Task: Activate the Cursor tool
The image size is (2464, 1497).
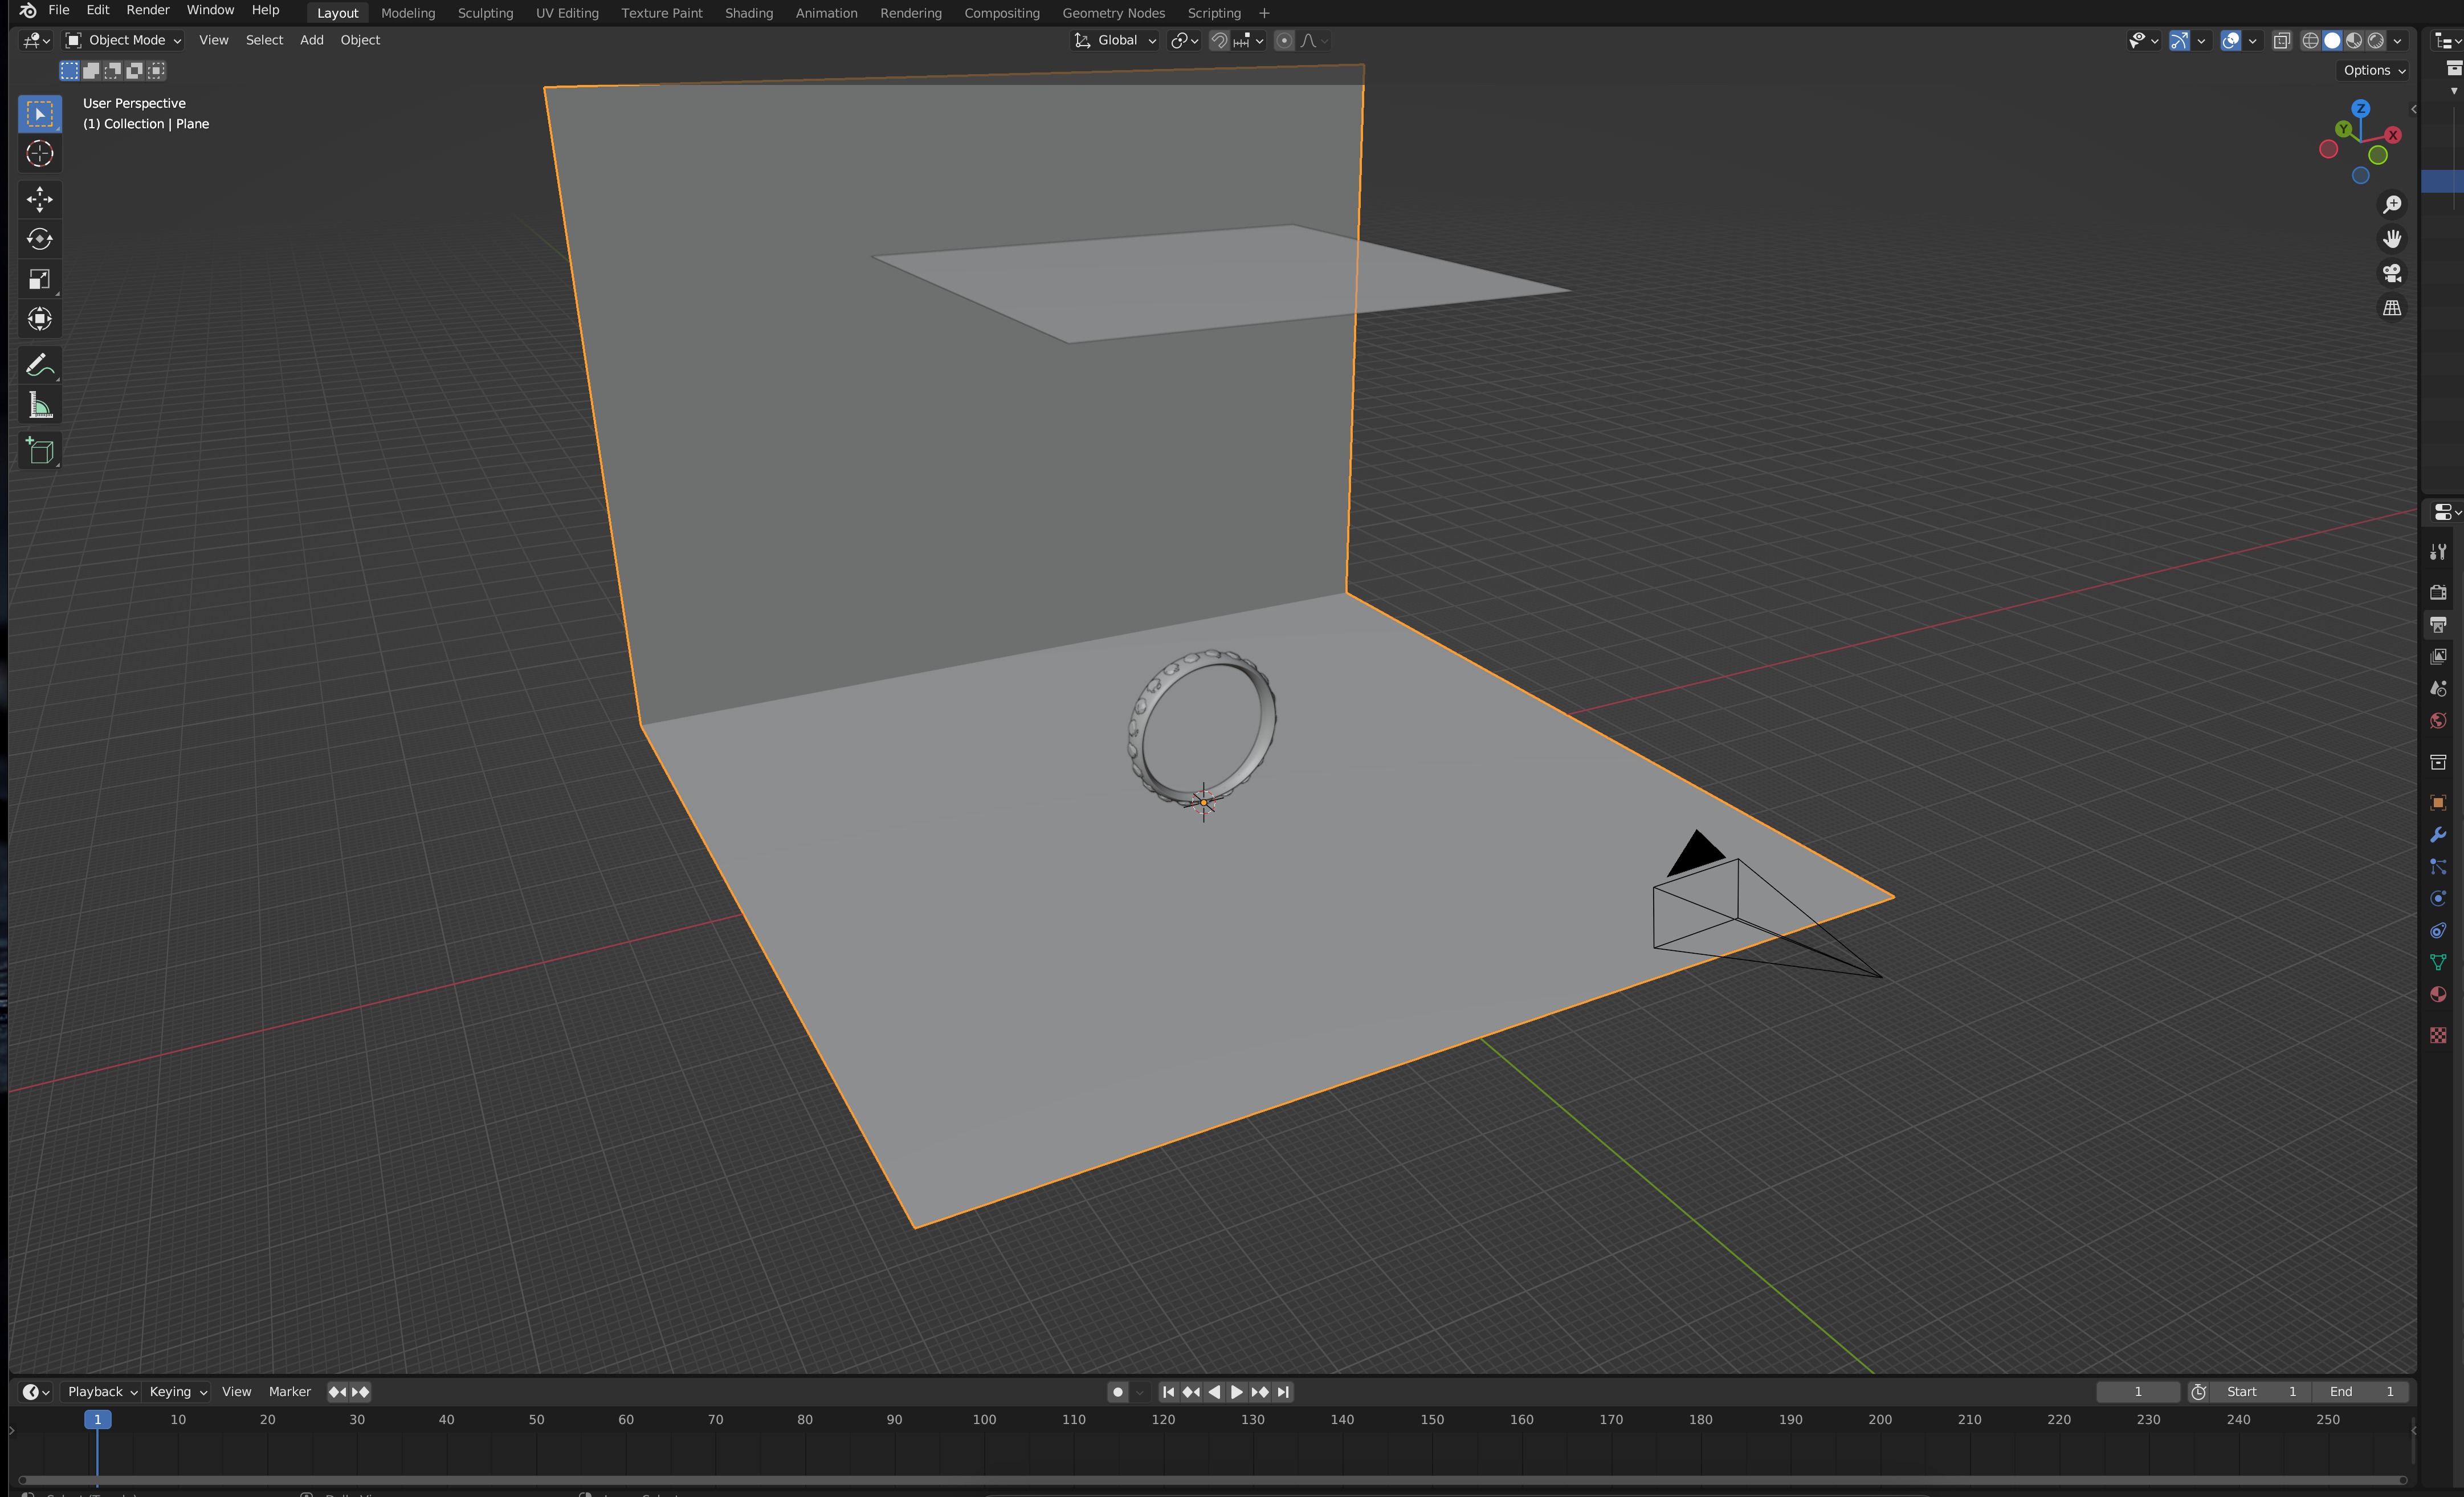Action: click(40, 154)
